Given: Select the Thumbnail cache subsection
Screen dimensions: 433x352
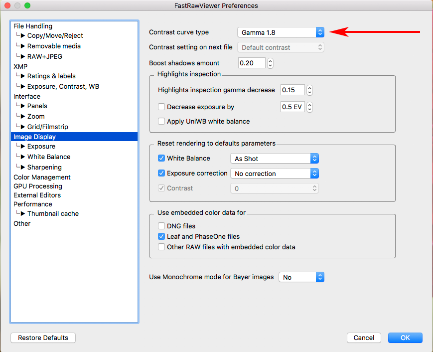Looking at the screenshot, I should (53, 213).
